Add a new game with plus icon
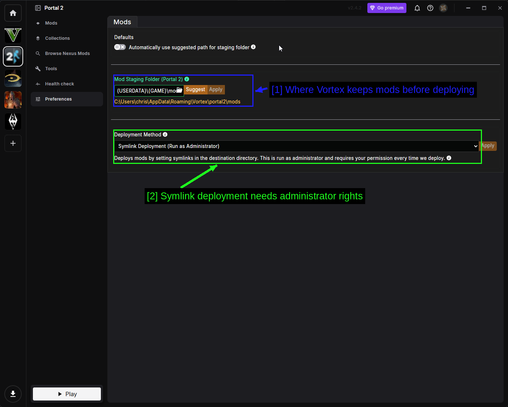This screenshot has height=407, width=508. point(13,143)
